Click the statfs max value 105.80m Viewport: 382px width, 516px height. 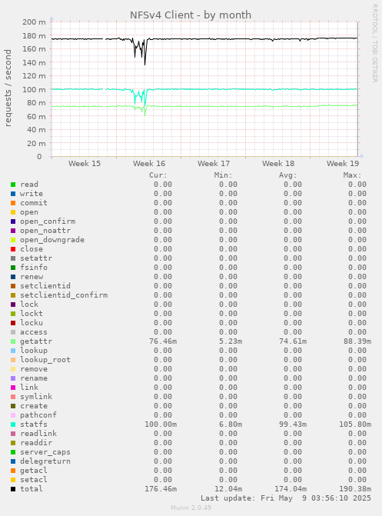pyautogui.click(x=355, y=424)
